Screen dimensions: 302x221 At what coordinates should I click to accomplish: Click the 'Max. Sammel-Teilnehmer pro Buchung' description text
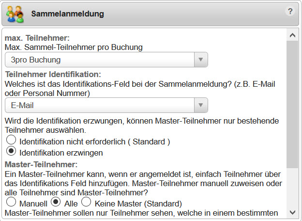74,47
